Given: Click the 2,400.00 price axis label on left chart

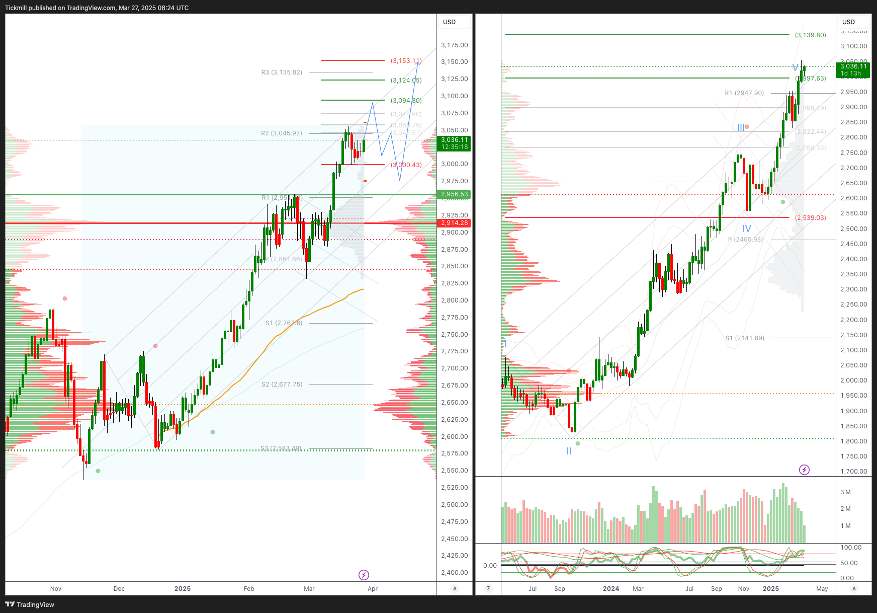Looking at the screenshot, I should point(455,573).
